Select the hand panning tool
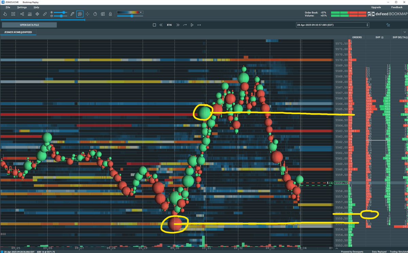 [5, 14]
